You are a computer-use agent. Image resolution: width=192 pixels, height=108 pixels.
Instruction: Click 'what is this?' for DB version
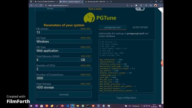pos(85,28)
